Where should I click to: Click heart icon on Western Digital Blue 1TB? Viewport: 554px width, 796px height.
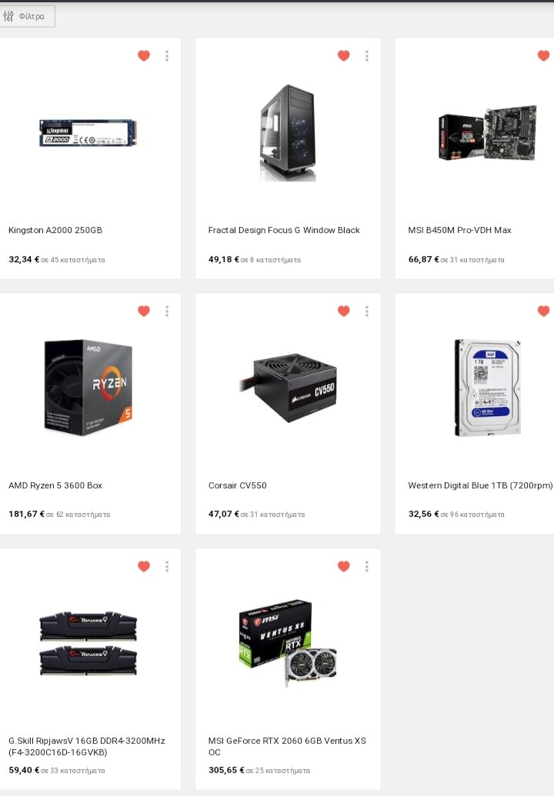tap(544, 311)
